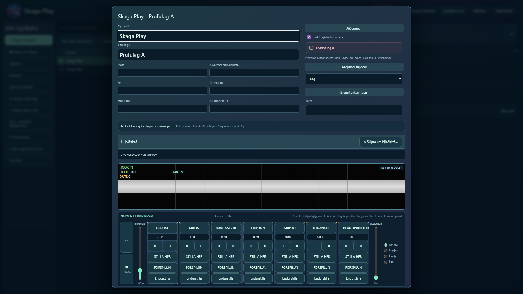This screenshot has width=523, height=294.
Task: Click the ÚTGANGUR value field showing 0.00
Action: (322, 237)
